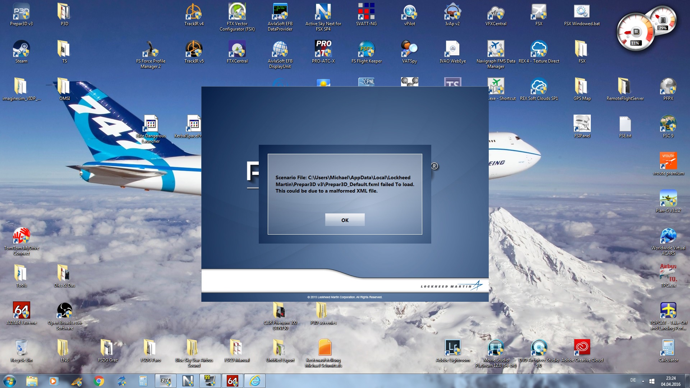Screen dimensions: 690x388
Task: Launch AIDA64 Extreme from desktop
Action: coord(21,313)
